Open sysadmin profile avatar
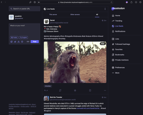Image resolution: width=143 pixels, height=115 pixels. pos(11,17)
